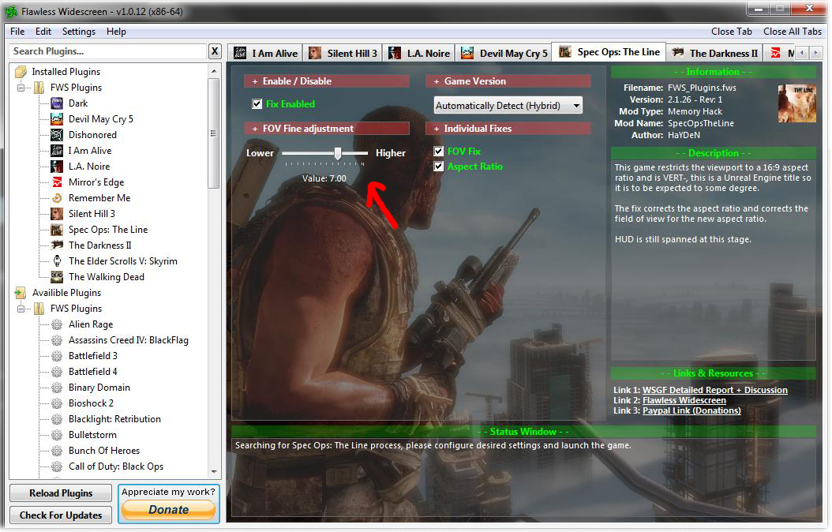Click The Darkness II tree icon

57,245
